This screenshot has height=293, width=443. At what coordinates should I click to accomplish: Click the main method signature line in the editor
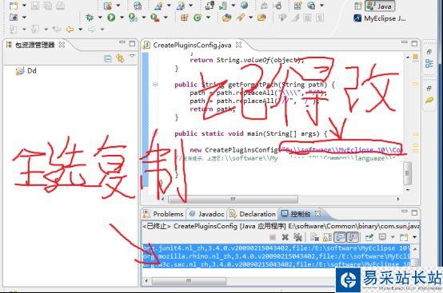point(250,133)
